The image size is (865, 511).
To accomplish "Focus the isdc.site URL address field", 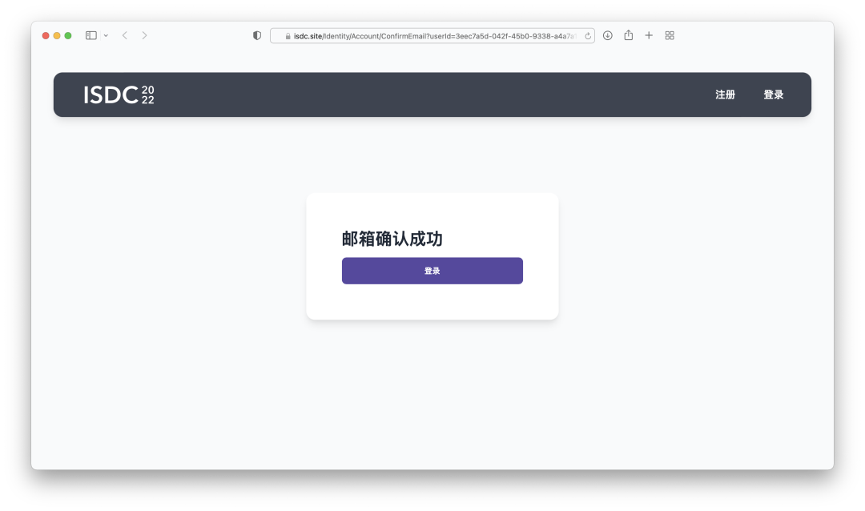I will coord(432,36).
